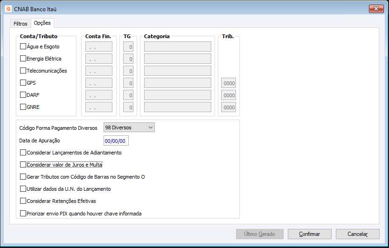This screenshot has height=248, width=389.
Task: Enable the Água e Esgoto checkbox
Action: coord(23,46)
